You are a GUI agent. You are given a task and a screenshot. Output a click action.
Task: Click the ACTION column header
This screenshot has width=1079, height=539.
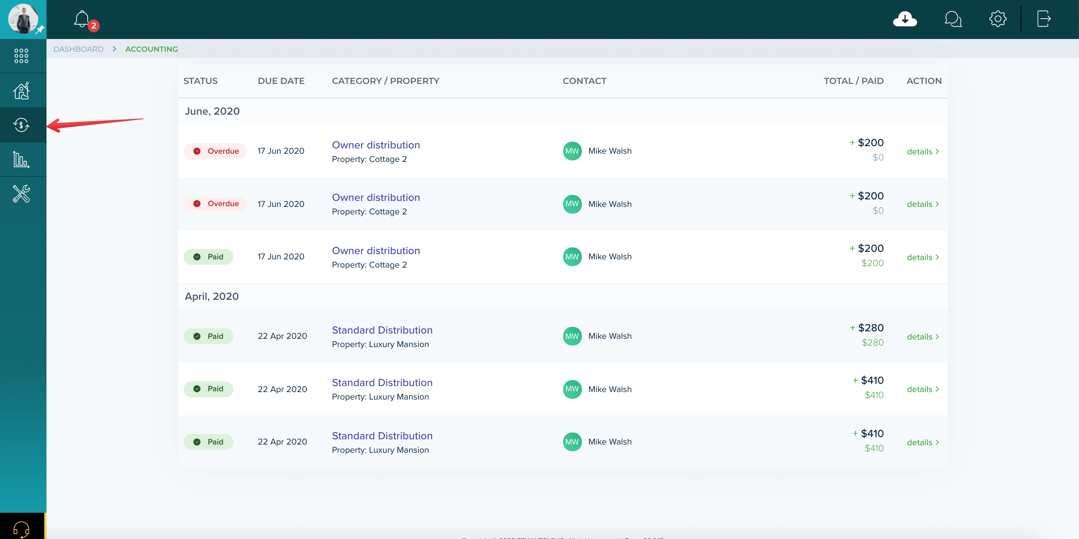[924, 81]
